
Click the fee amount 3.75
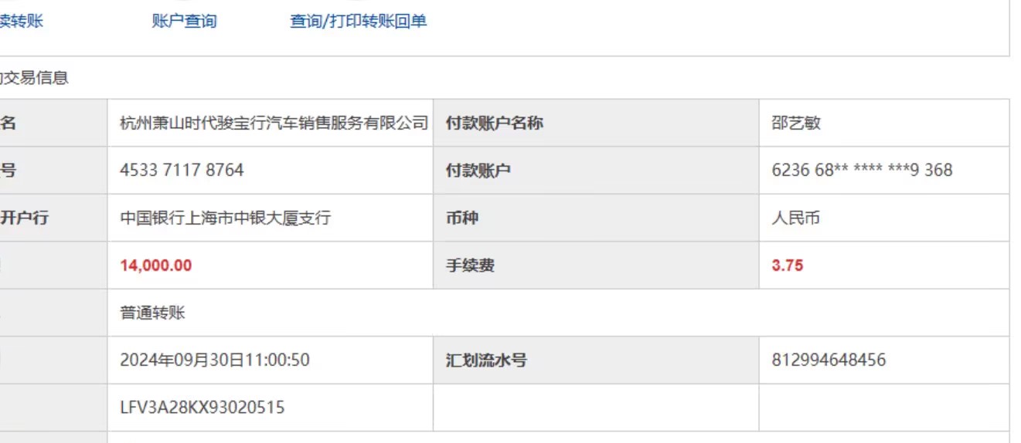coord(787,265)
